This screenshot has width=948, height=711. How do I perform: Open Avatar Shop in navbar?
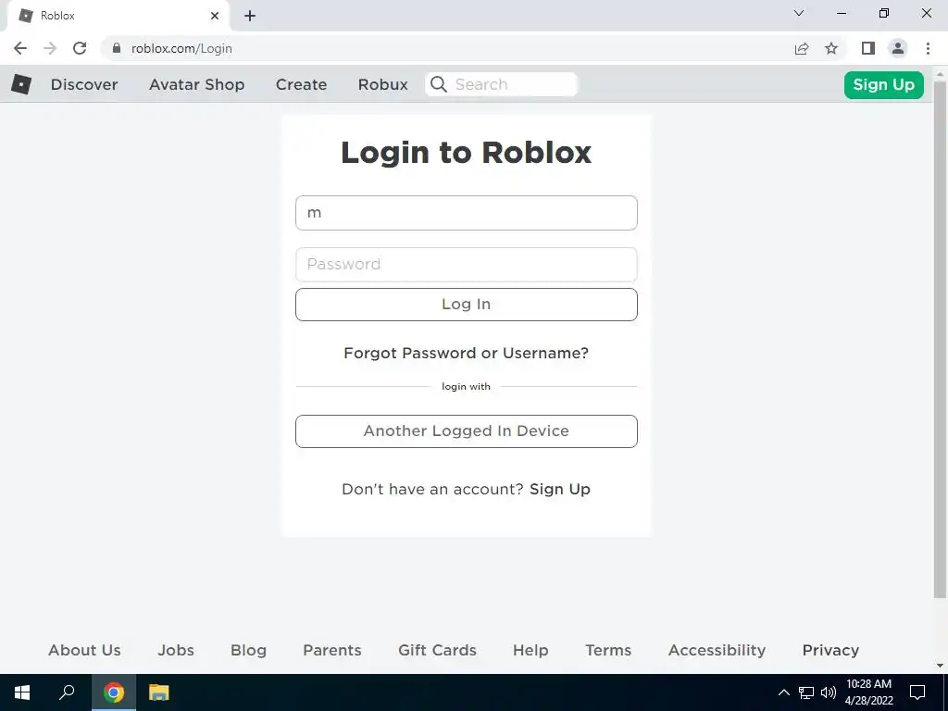(x=196, y=84)
